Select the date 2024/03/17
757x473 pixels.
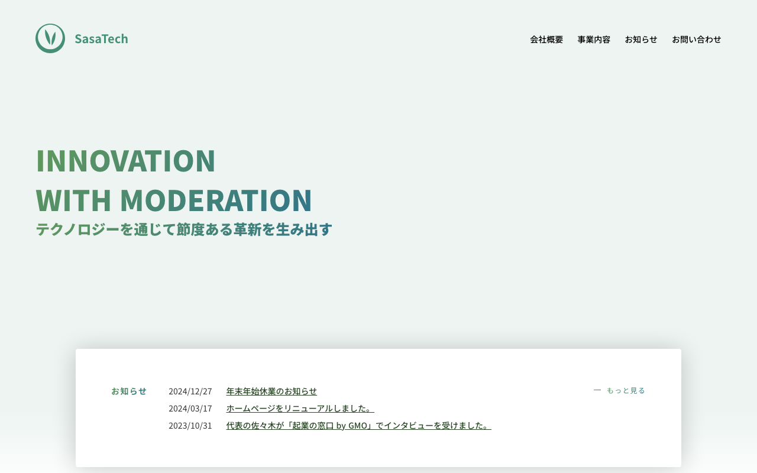click(x=190, y=408)
